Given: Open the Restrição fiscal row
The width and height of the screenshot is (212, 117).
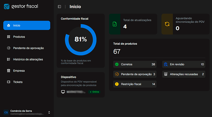Looking at the screenshot, I should tap(135, 84).
